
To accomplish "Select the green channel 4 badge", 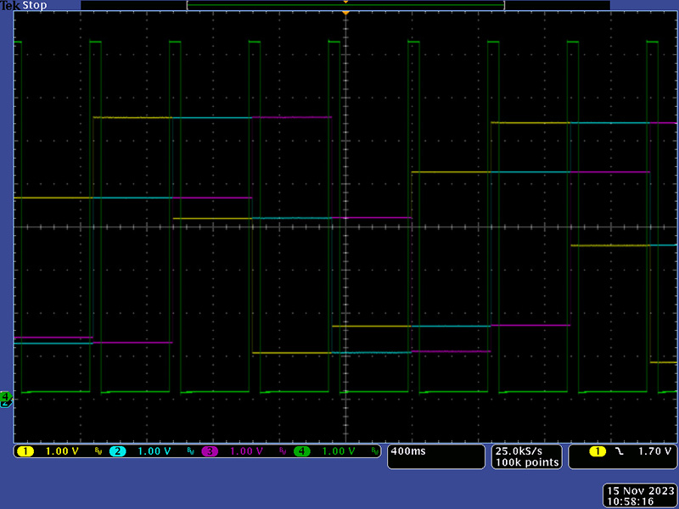I will coord(302,451).
